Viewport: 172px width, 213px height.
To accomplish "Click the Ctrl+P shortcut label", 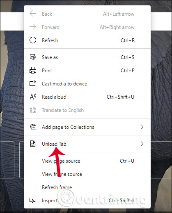I will [x=128, y=71].
